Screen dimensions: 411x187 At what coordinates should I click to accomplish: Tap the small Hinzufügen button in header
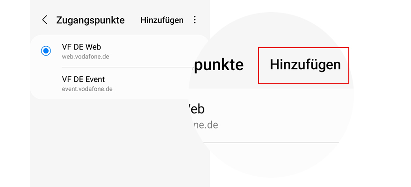[162, 20]
